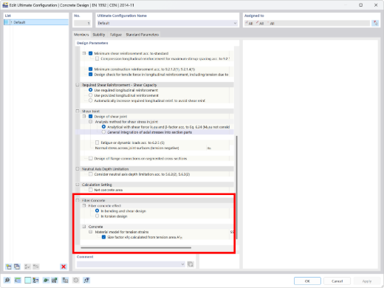Click the magnifier help icon in the bottom toolbar
Image resolution: width=384 pixels, height=288 pixels.
click(x=7, y=280)
